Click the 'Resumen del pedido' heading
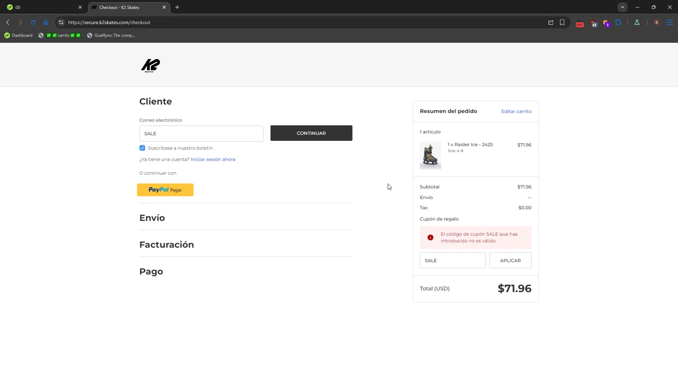 (x=448, y=111)
